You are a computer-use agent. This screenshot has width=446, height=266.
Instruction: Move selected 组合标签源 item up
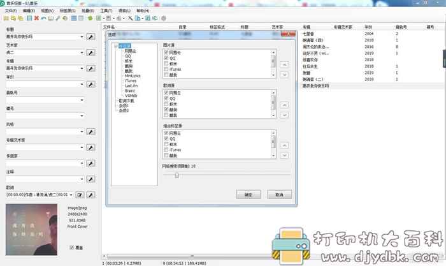pos(284,145)
